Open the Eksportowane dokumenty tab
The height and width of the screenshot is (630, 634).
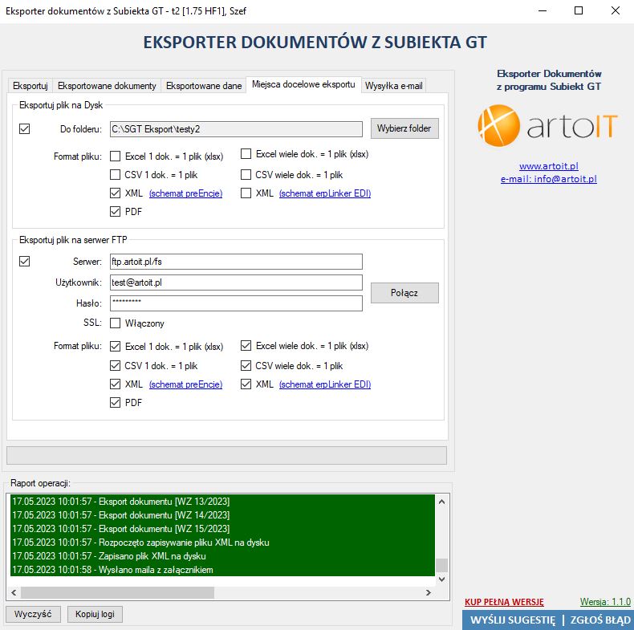click(107, 86)
